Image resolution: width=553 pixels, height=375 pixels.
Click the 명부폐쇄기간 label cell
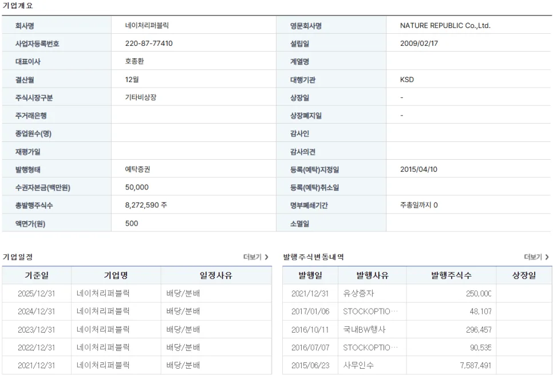331,205
